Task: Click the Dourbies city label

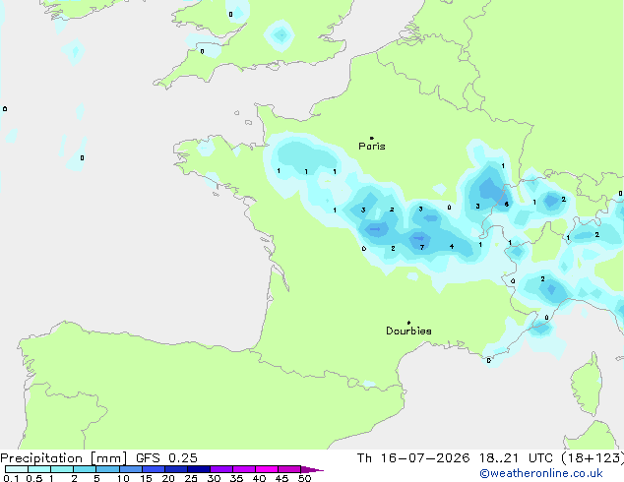Action: click(x=408, y=331)
